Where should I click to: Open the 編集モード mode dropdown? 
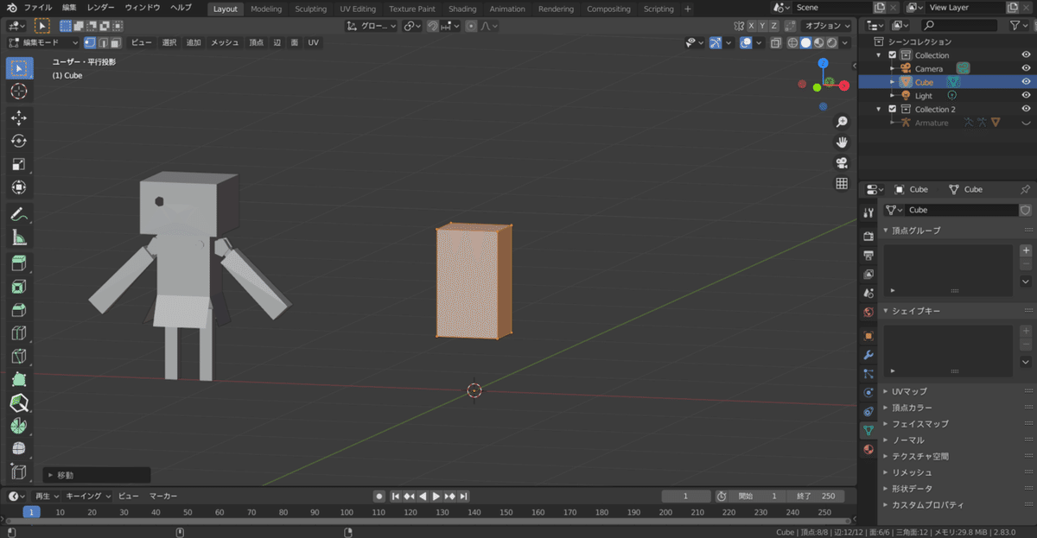[x=43, y=42]
